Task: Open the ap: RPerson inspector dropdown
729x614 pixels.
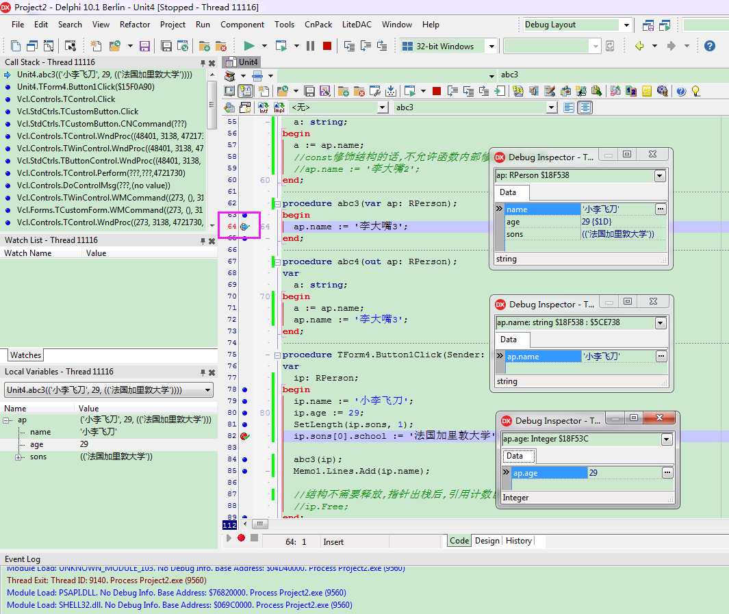Action: coord(660,176)
